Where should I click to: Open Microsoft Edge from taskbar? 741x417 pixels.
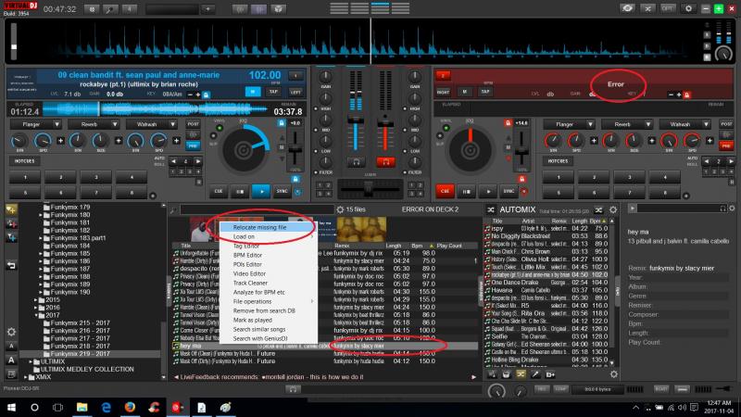[x=106, y=407]
